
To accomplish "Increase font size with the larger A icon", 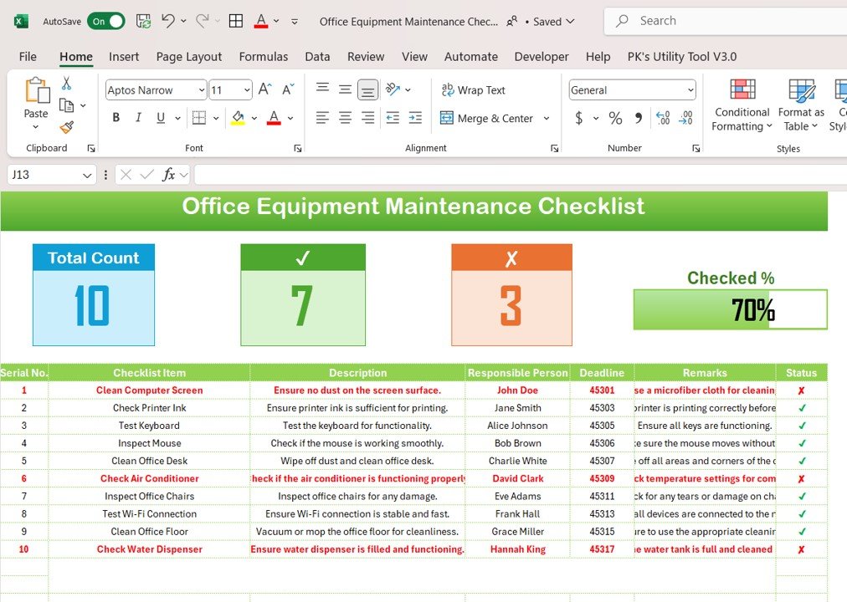I will (x=264, y=89).
